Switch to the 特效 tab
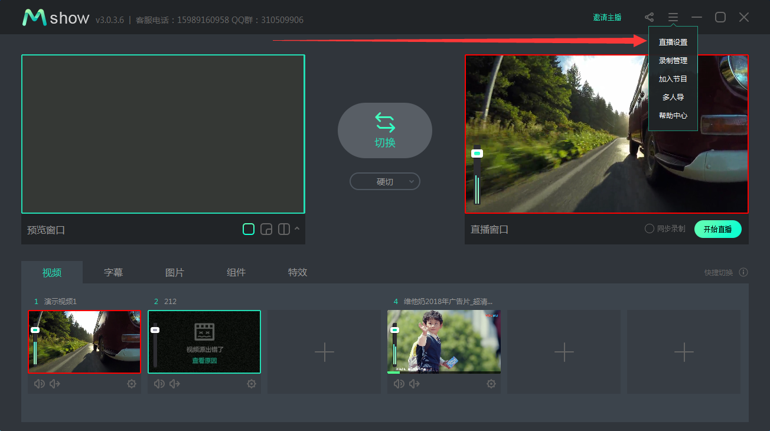Screen dimensions: 770x431 coord(298,272)
